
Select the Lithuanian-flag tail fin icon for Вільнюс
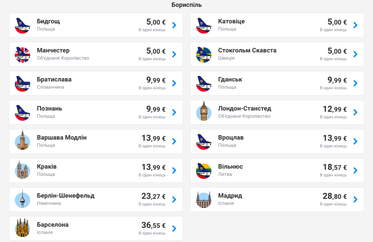(203, 170)
